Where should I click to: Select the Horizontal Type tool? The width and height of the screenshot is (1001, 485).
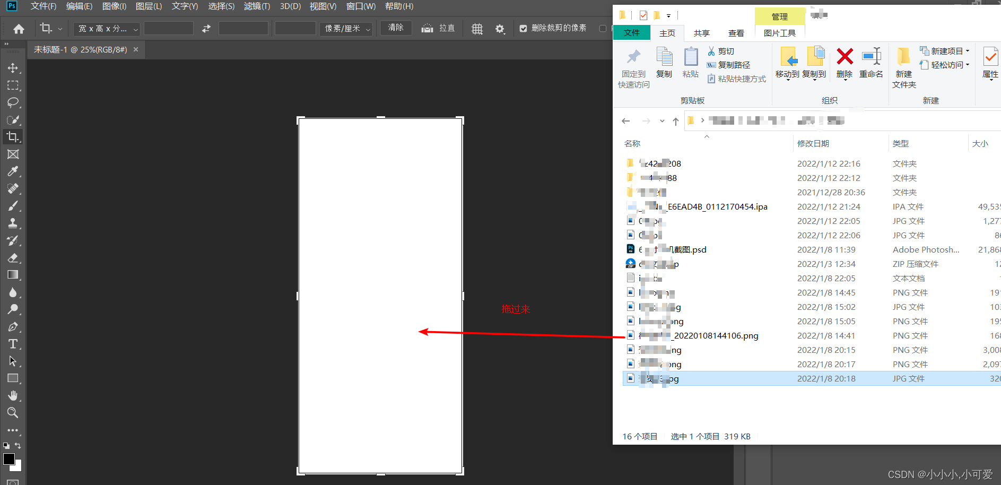click(x=13, y=344)
